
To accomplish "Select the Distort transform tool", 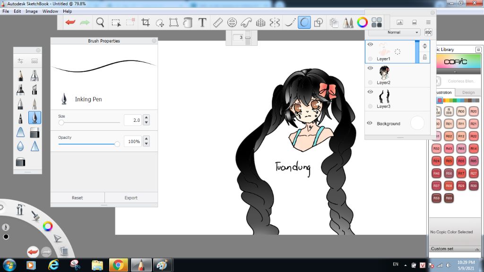I will tap(174, 22).
